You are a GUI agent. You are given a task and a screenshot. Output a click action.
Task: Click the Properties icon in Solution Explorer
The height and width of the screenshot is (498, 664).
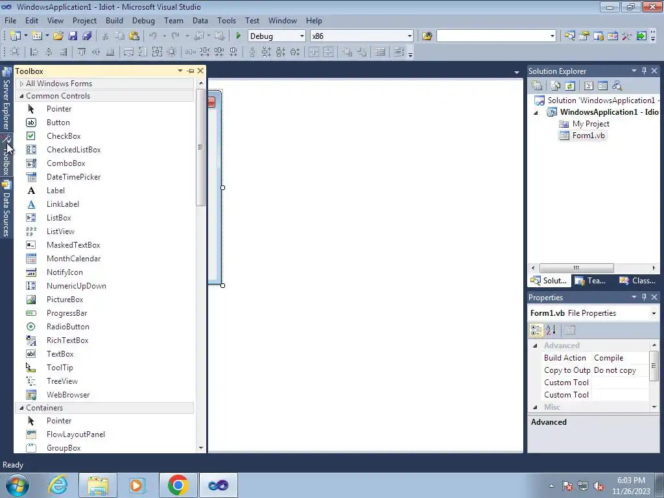click(537, 86)
